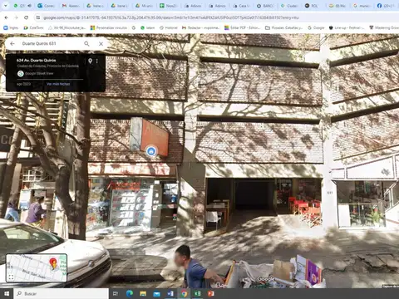This screenshot has height=299, width=399.
Task: Open the Windows Start menu
Action: (7, 293)
